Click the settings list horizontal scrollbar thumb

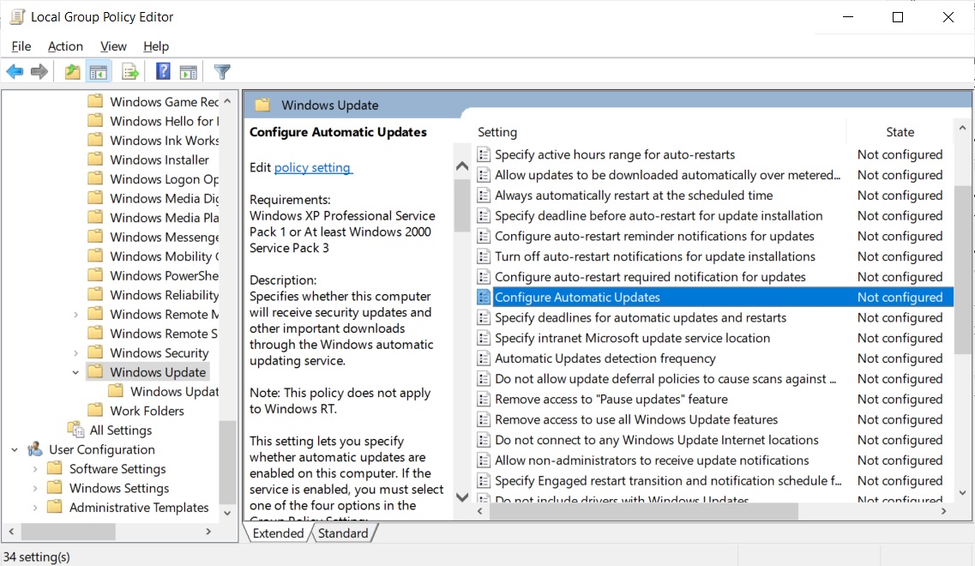pos(644,510)
